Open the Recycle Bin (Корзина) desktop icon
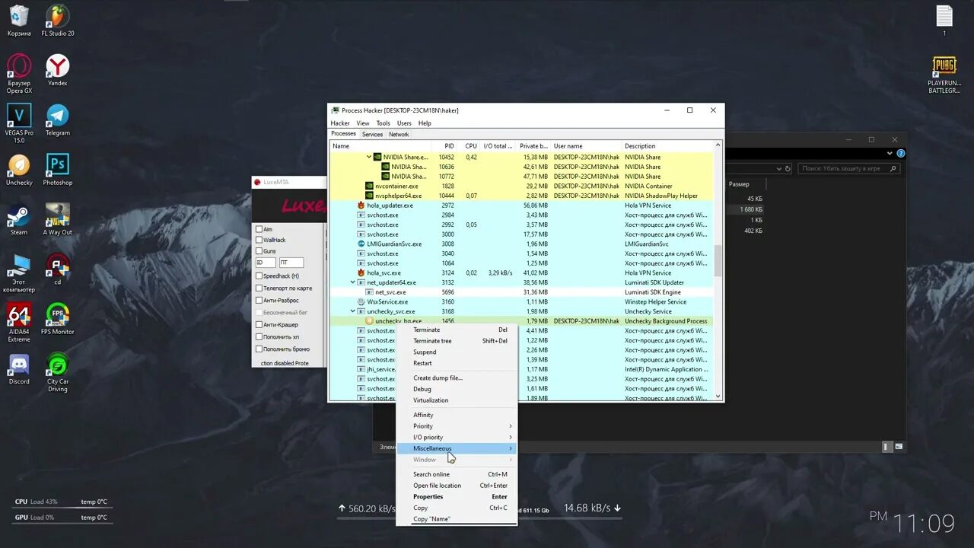The width and height of the screenshot is (974, 548). tap(19, 21)
